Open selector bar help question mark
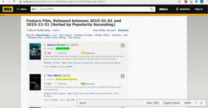 click(196, 103)
